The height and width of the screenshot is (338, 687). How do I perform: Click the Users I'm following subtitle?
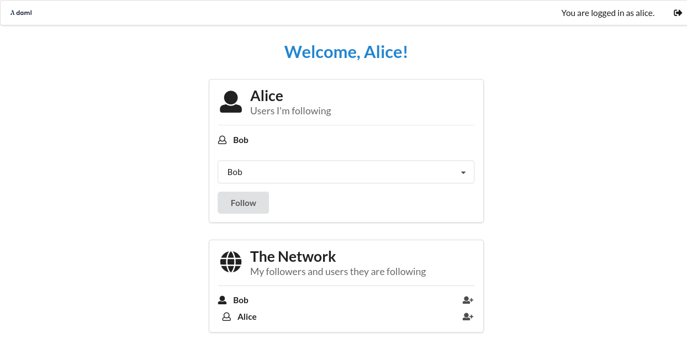click(x=290, y=110)
